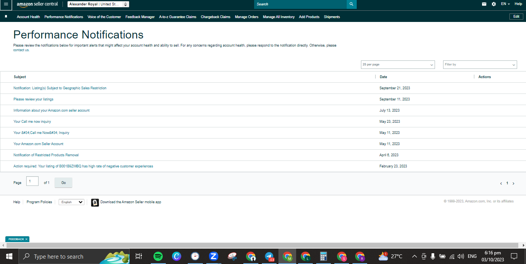This screenshot has width=526, height=264.
Task: Open Telegram from taskbar
Action: (x=269, y=256)
